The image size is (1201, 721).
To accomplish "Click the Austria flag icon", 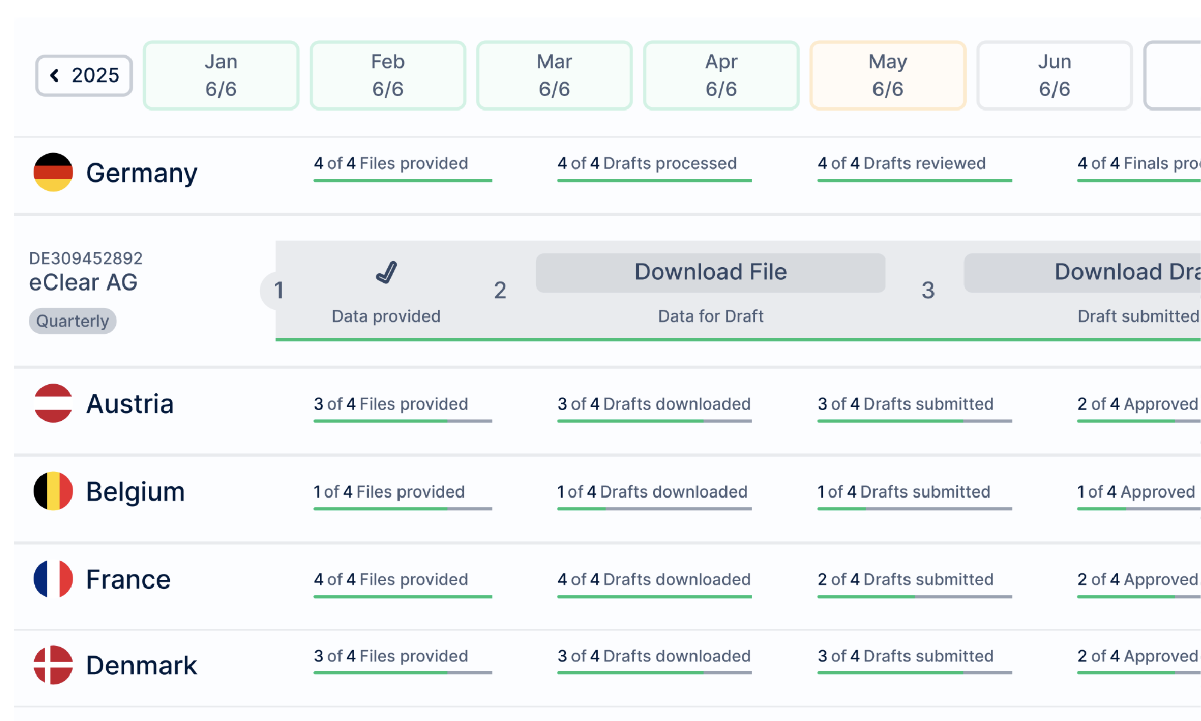I will pyautogui.click(x=53, y=403).
